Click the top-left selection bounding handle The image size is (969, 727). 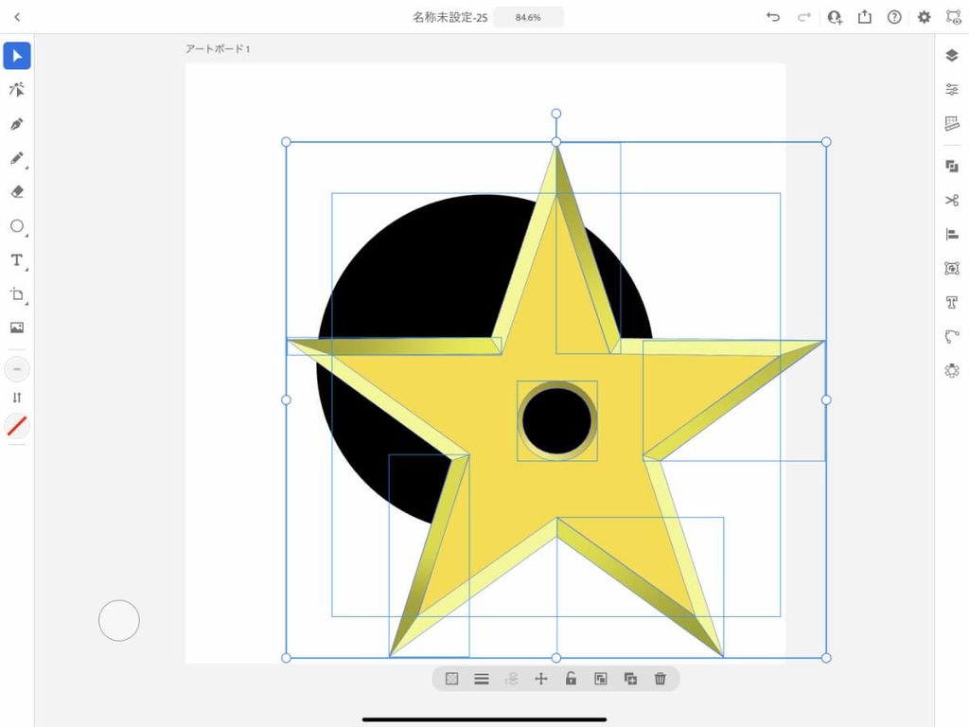(286, 142)
